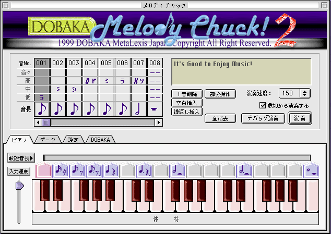Select column header 002

(58, 63)
